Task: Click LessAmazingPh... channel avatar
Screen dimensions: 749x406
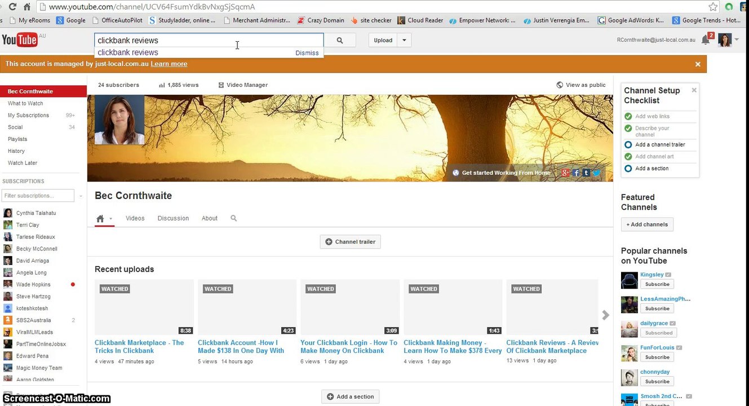Action: click(629, 304)
